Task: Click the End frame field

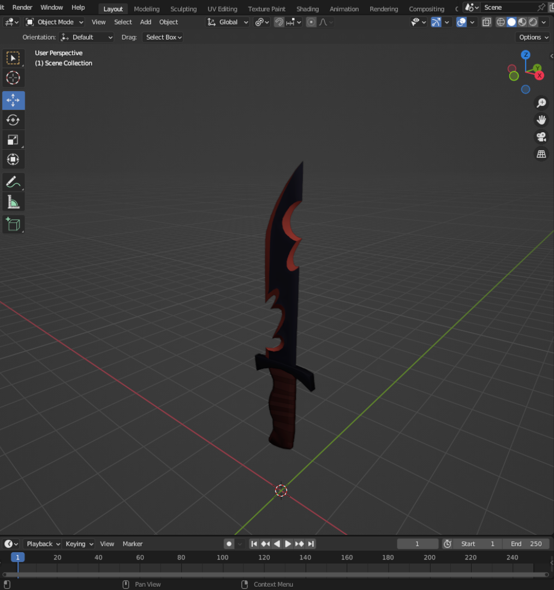Action: coord(526,544)
